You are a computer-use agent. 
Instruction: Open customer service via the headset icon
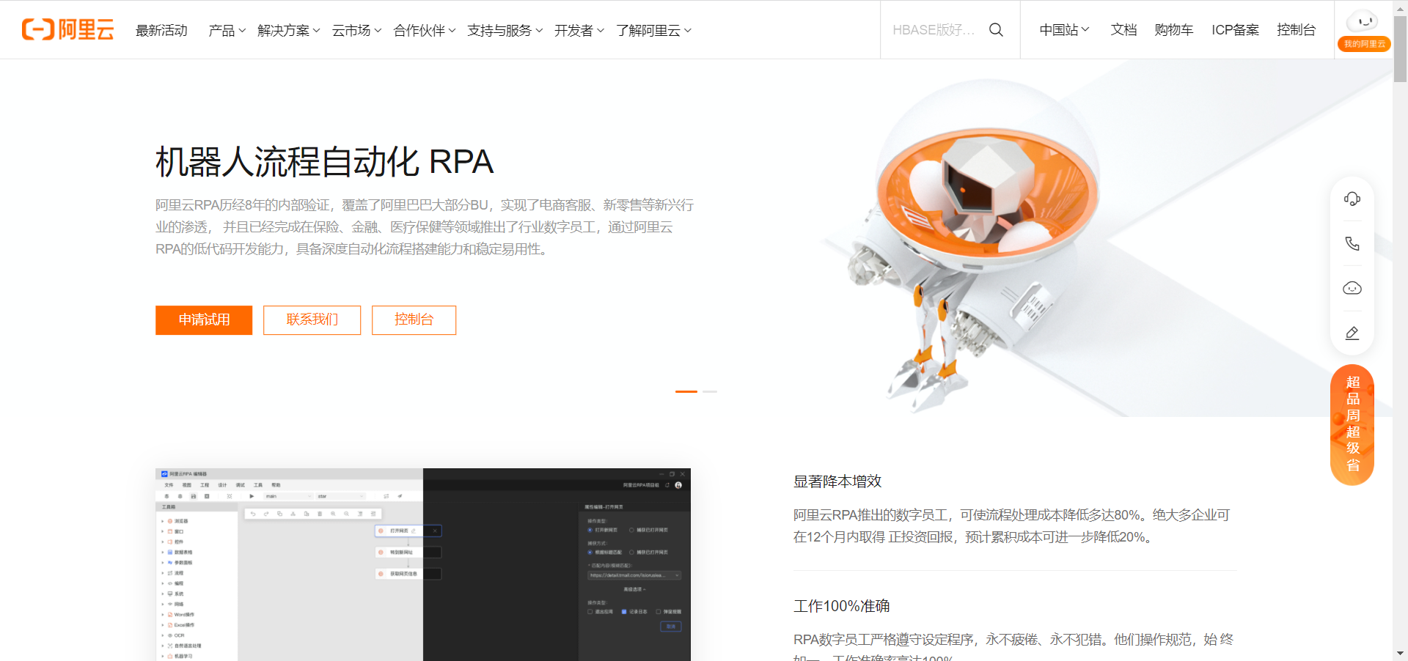[1352, 198]
